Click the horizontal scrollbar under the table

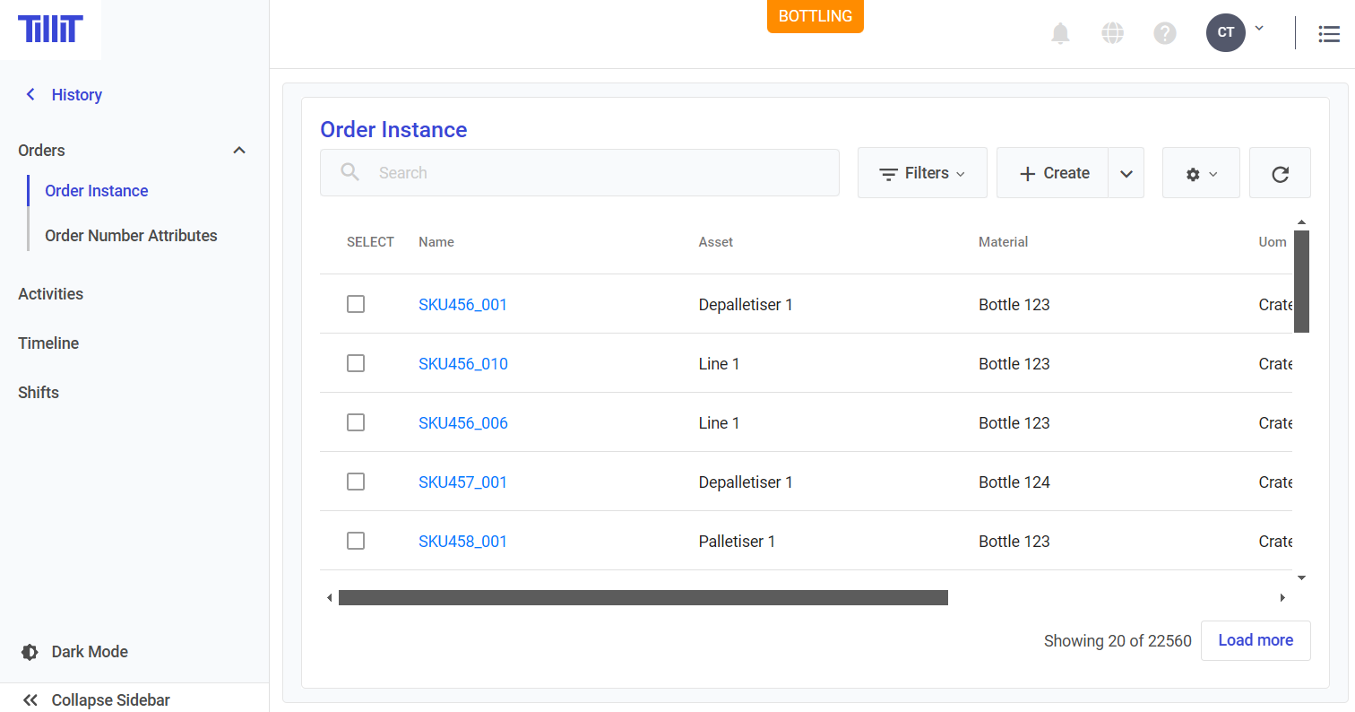[x=643, y=598]
